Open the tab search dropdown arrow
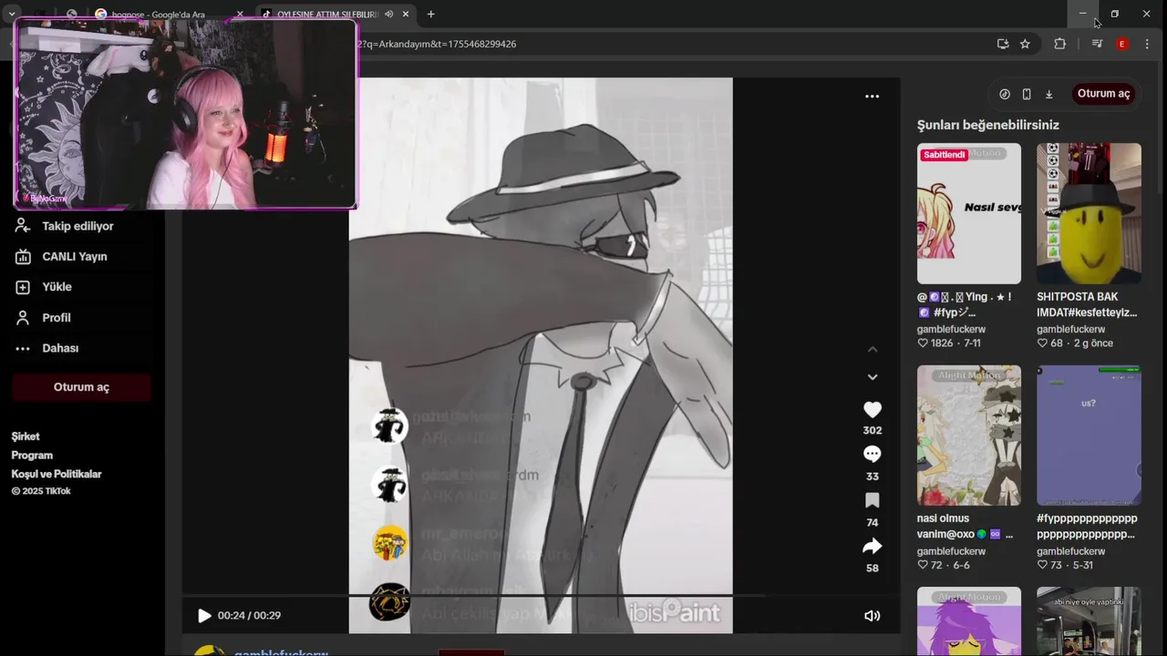Screen dimensions: 1167x656 (x=12, y=14)
